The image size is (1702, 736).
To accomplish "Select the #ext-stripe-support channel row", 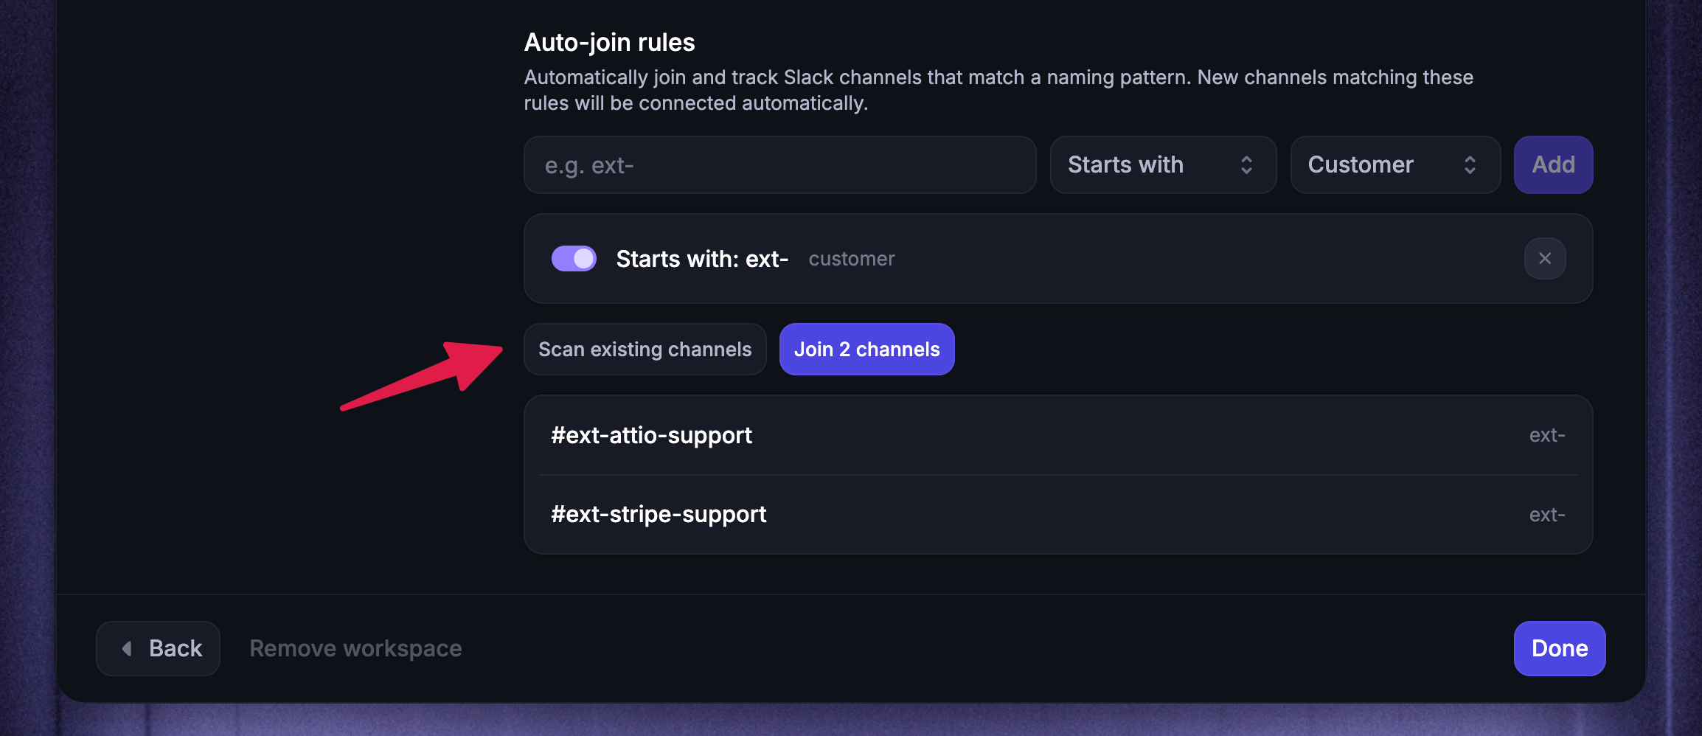I will point(1058,514).
